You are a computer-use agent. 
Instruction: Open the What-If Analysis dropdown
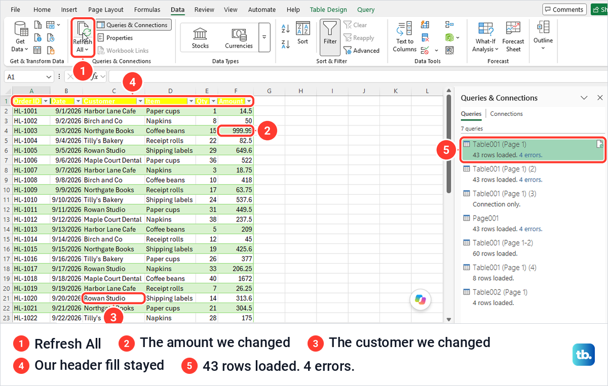tap(485, 37)
